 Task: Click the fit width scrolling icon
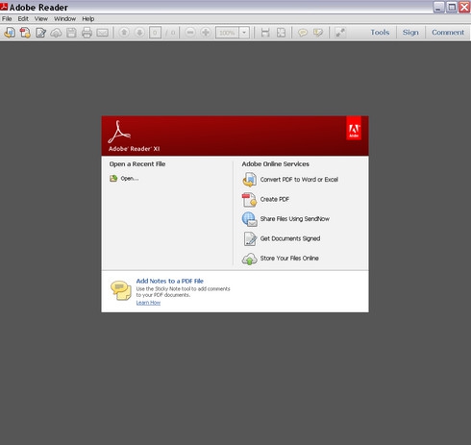coord(265,33)
